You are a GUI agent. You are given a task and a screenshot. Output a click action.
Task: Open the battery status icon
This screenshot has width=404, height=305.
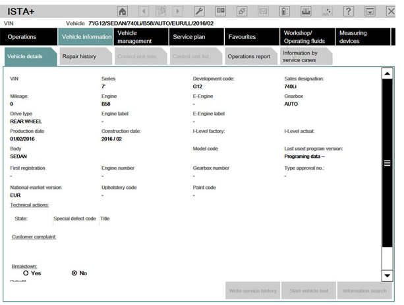pyautogui.click(x=285, y=11)
